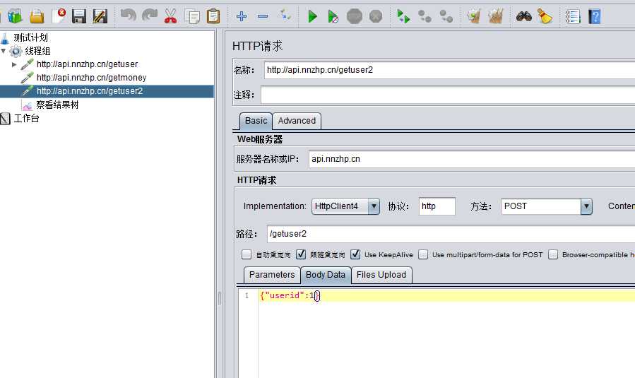Open the 方法 POST method dropdown

coord(586,206)
